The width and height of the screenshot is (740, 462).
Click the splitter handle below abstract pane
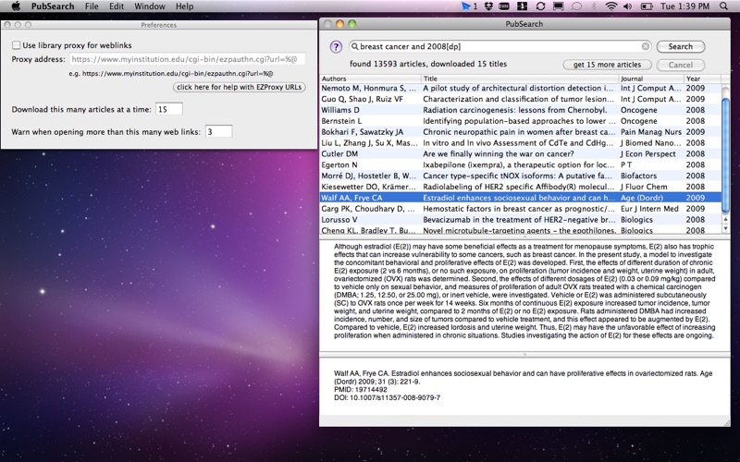click(524, 355)
